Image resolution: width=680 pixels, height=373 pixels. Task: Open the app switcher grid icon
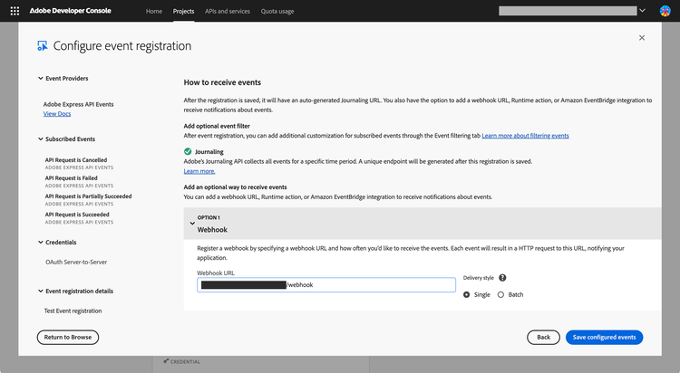click(x=15, y=11)
